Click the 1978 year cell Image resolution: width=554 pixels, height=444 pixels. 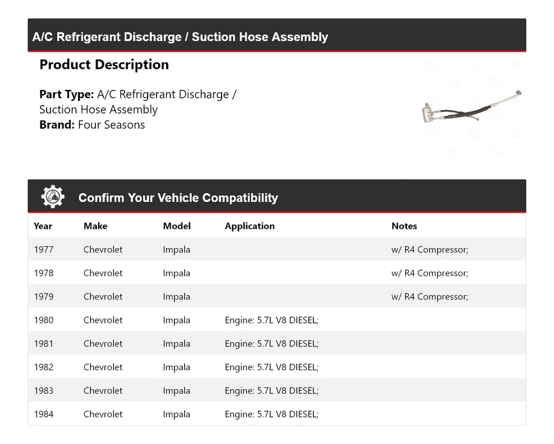(x=43, y=273)
